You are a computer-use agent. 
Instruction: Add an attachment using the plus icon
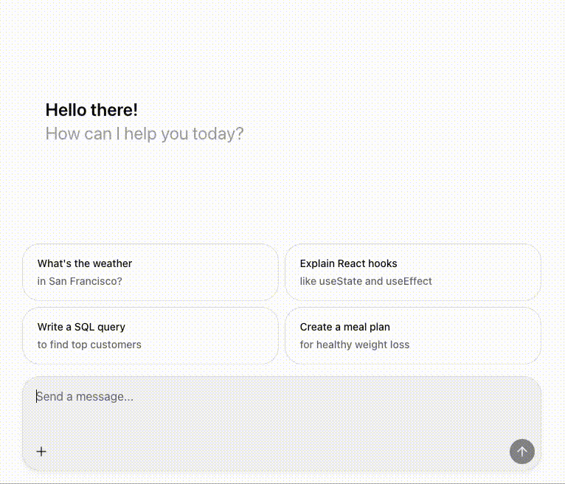click(x=41, y=452)
